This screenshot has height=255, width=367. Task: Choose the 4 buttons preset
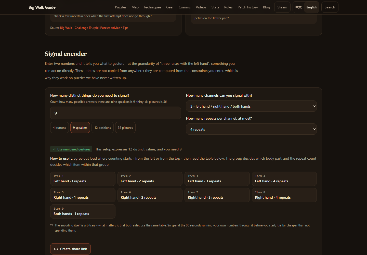click(59, 127)
